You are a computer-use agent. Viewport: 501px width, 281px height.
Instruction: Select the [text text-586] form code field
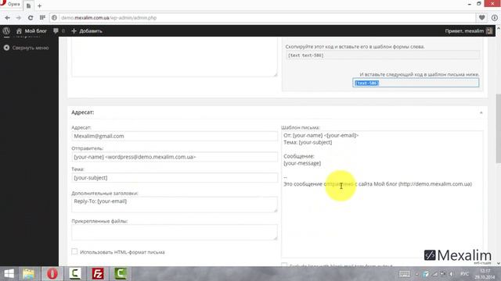tap(383, 55)
